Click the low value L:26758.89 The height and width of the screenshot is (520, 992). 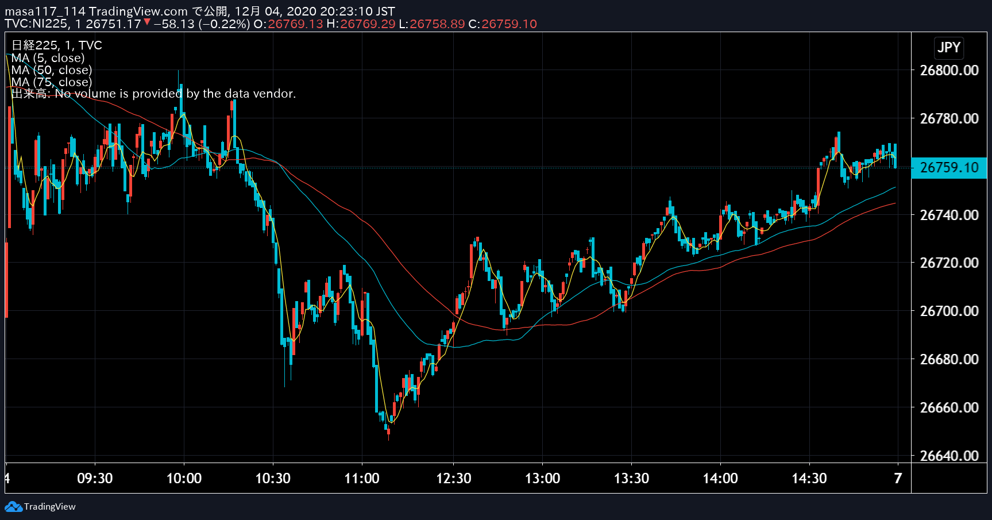(x=432, y=24)
